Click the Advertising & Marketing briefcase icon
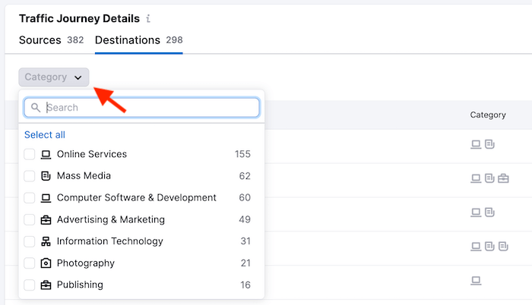Screen dimensions: 532x305 (46, 220)
